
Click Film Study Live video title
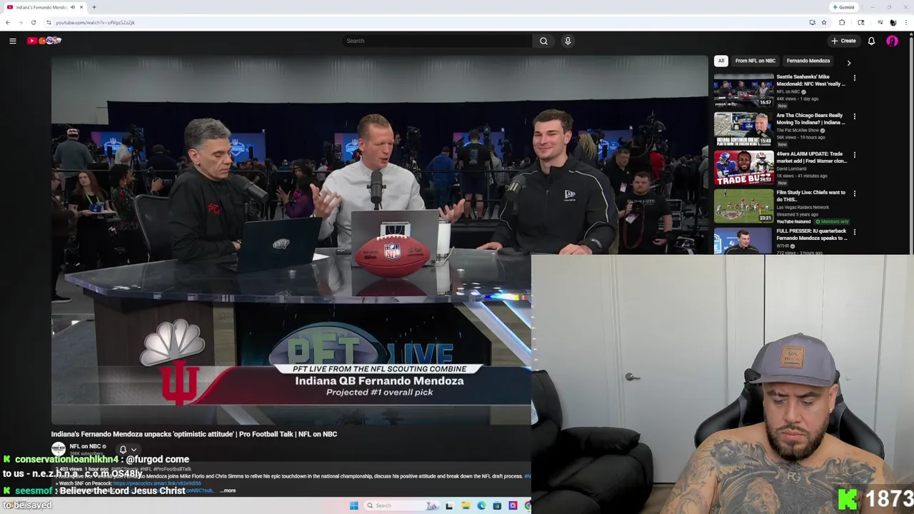(810, 196)
